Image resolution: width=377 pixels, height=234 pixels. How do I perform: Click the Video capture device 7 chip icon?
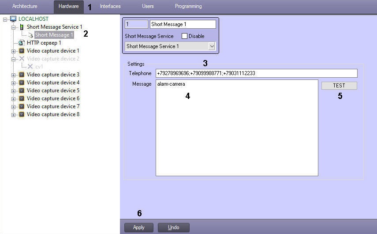tap(22, 106)
